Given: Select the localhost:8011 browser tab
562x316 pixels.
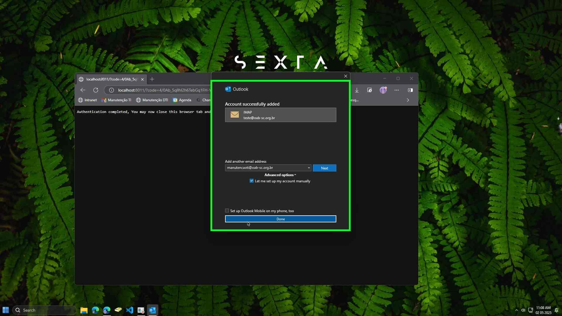Looking at the screenshot, I should click(x=111, y=79).
